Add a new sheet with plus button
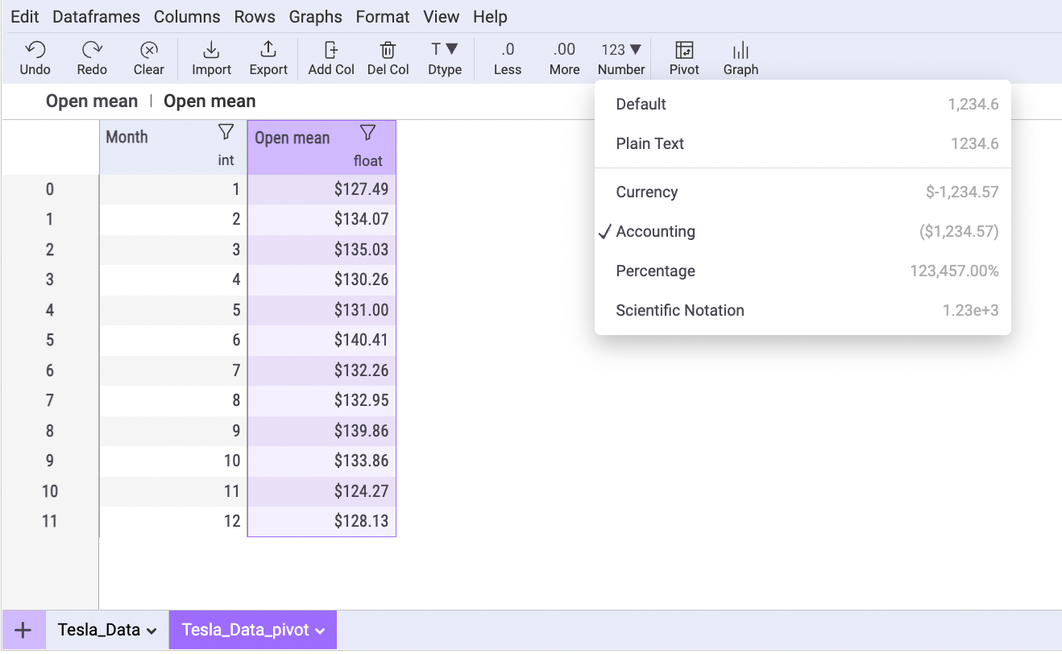The height and width of the screenshot is (654, 1062). pyautogui.click(x=23, y=631)
